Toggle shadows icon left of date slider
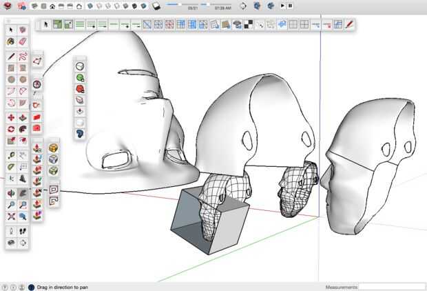The width and height of the screenshot is (427, 291). 156,6
